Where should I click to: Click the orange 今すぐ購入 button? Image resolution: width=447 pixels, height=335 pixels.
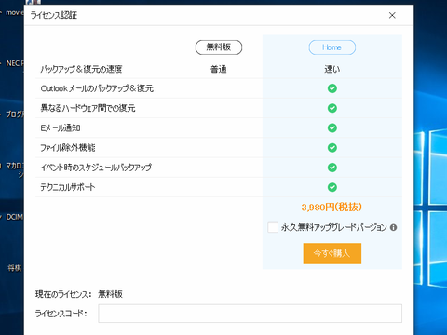tap(332, 253)
